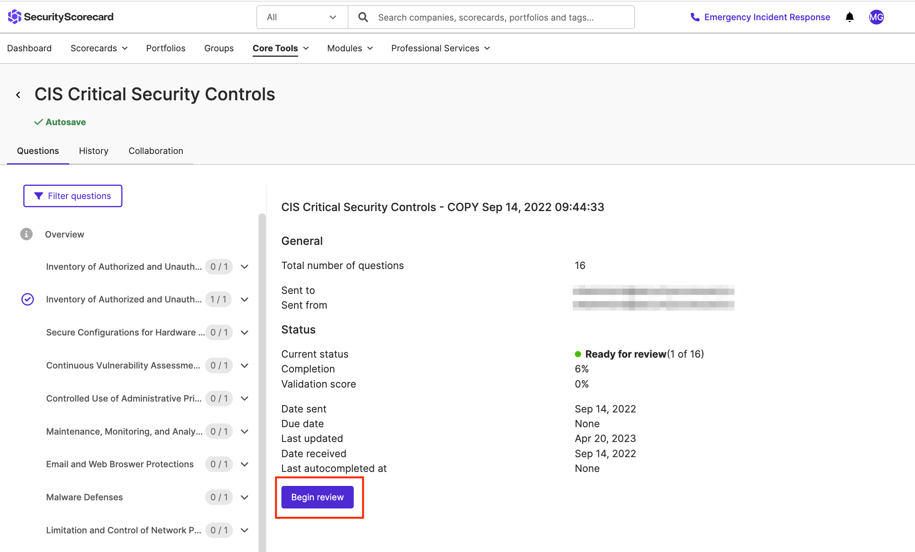Open the All search scope dropdown
The height and width of the screenshot is (552, 915).
coord(302,17)
